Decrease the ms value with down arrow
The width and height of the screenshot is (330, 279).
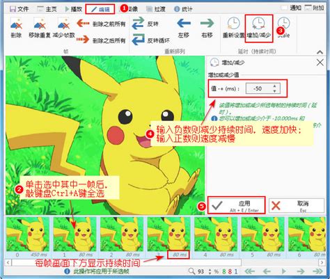click(275, 91)
